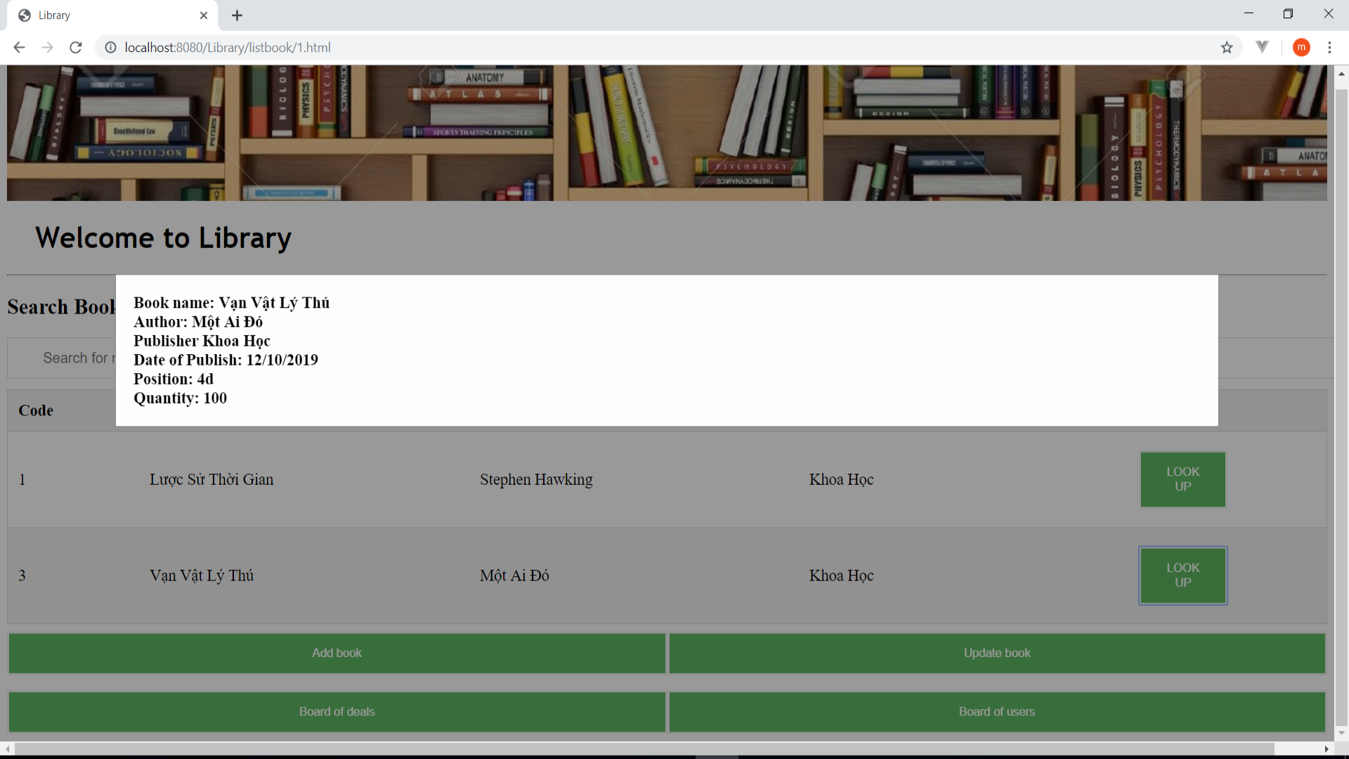Click the Add book button

[337, 653]
